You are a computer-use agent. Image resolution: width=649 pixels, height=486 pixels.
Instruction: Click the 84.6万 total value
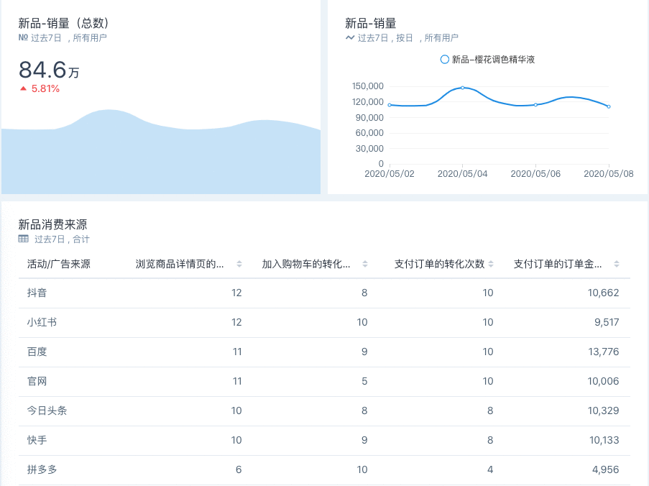49,70
